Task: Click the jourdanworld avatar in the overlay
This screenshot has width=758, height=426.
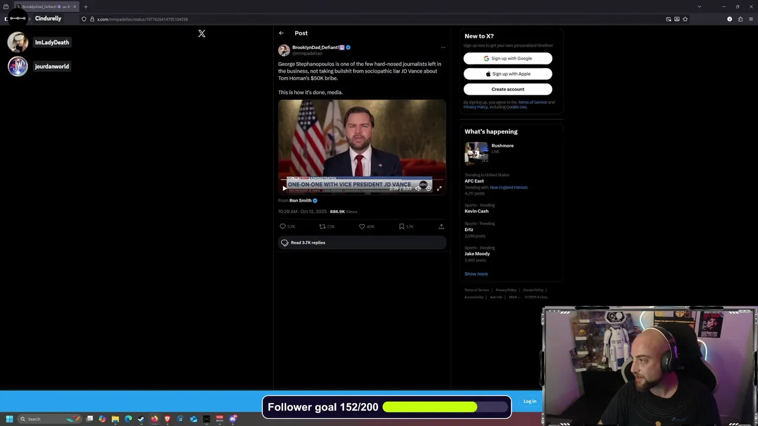Action: pyautogui.click(x=18, y=66)
